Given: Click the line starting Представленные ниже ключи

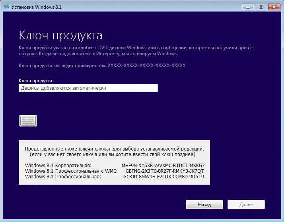Looking at the screenshot, I should coord(115,149).
